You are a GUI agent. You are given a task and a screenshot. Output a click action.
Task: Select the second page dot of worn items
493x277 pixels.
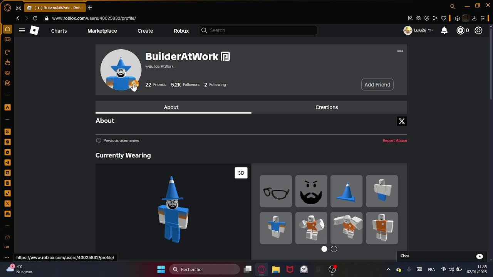pyautogui.click(x=334, y=249)
